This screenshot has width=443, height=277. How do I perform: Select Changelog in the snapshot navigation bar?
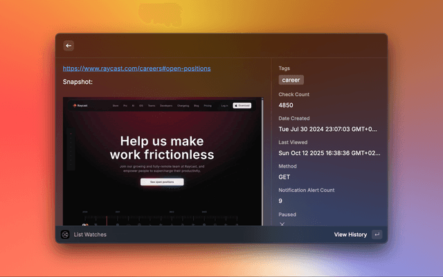(183, 106)
